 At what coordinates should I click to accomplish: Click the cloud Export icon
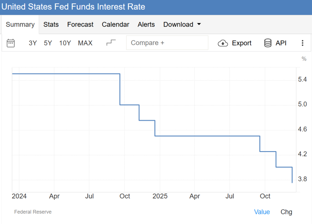[223, 43]
